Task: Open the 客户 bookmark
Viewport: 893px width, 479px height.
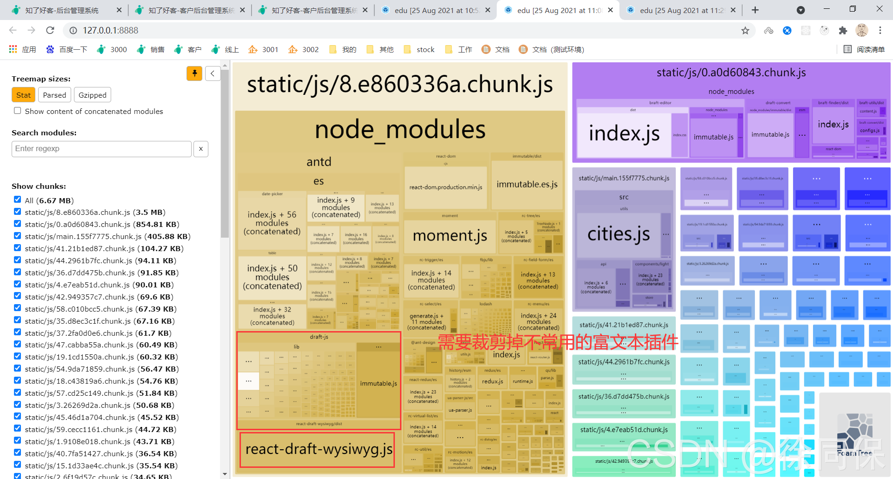Action: pyautogui.click(x=188, y=49)
